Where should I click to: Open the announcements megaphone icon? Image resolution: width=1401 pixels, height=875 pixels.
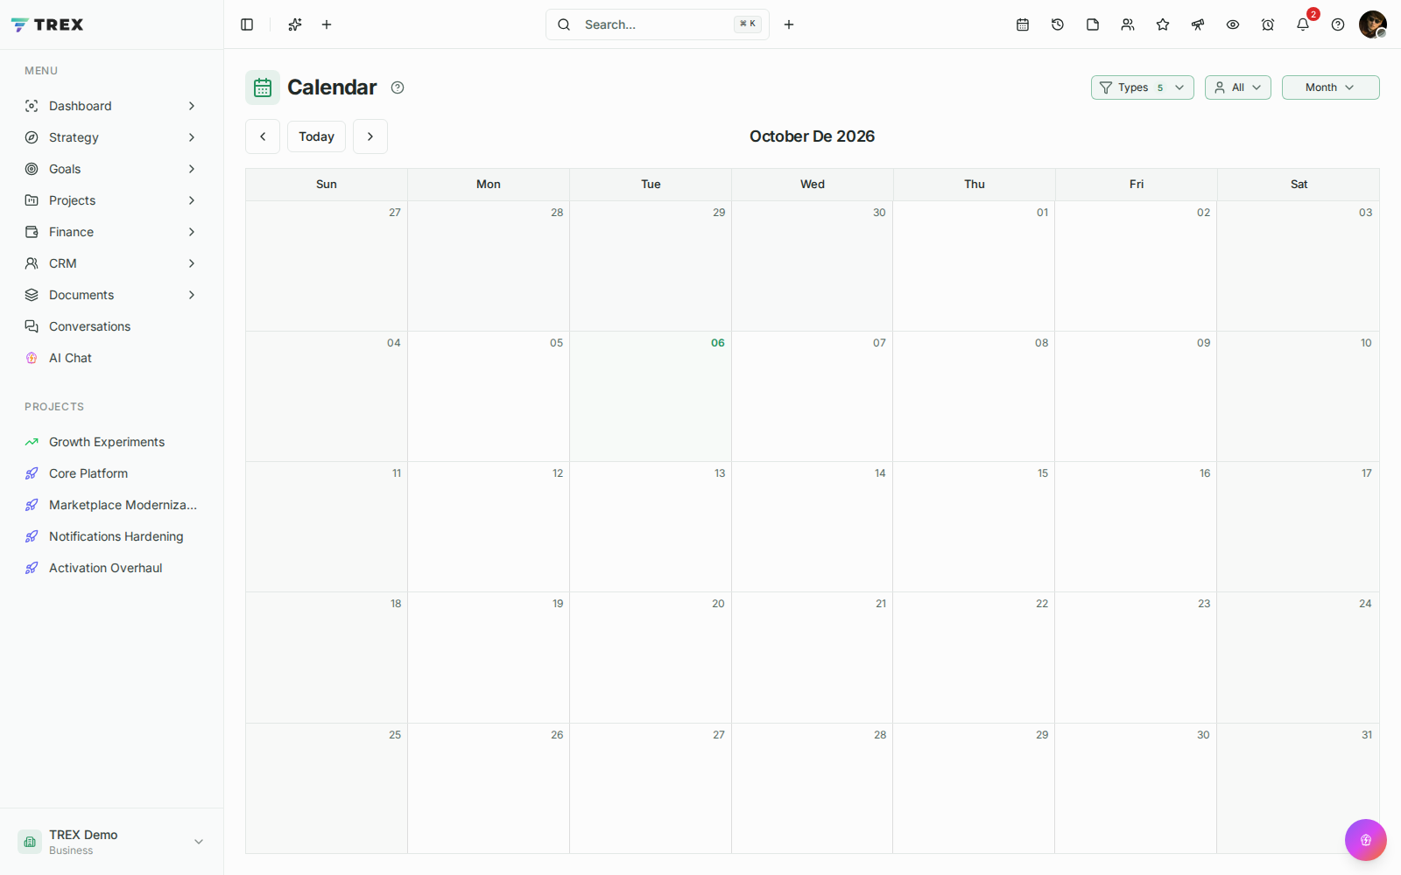(1198, 24)
